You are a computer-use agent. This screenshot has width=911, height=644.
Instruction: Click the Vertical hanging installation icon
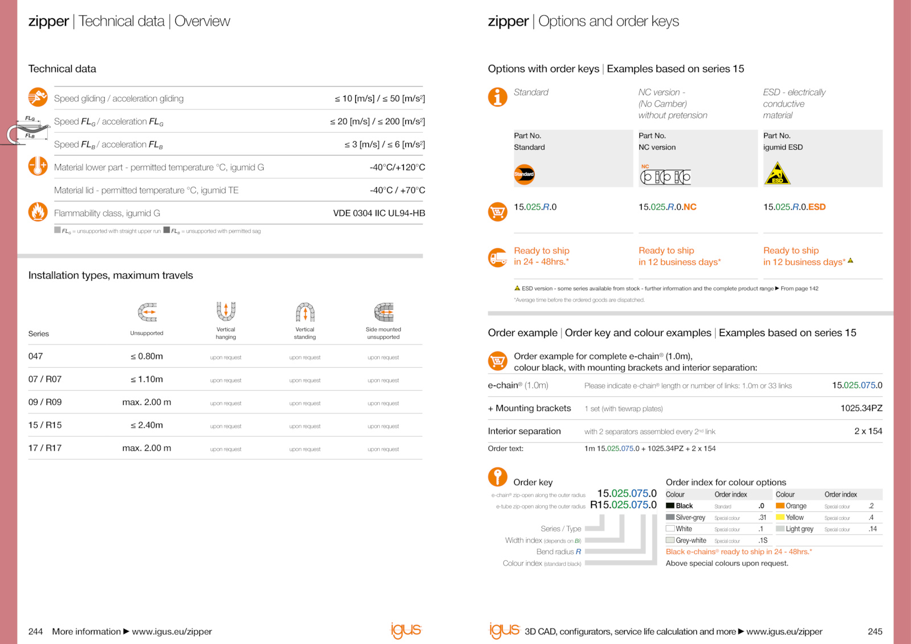(x=225, y=311)
